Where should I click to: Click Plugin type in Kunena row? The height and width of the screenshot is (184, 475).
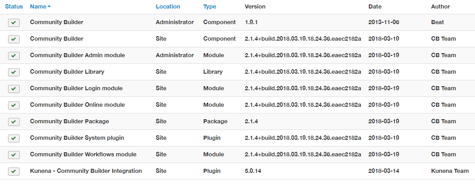coord(212,171)
